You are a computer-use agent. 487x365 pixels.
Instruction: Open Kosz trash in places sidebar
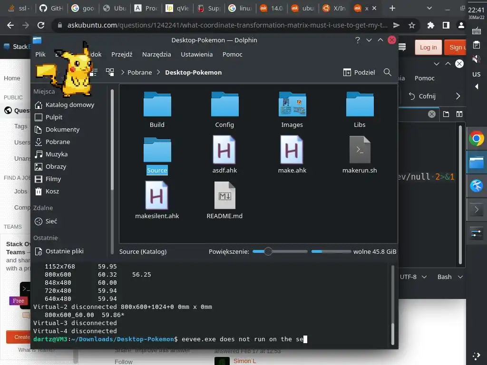click(x=47, y=192)
